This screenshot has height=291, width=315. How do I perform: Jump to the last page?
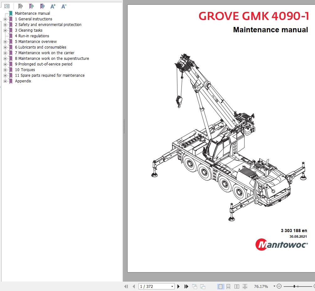[186, 286]
